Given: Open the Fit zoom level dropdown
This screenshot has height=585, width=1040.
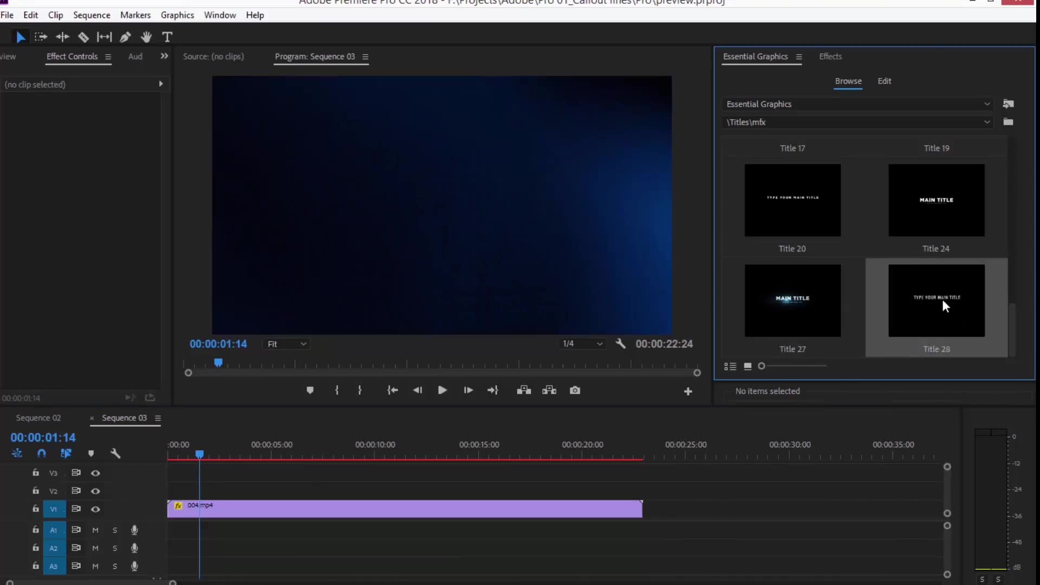Looking at the screenshot, I should click(287, 344).
